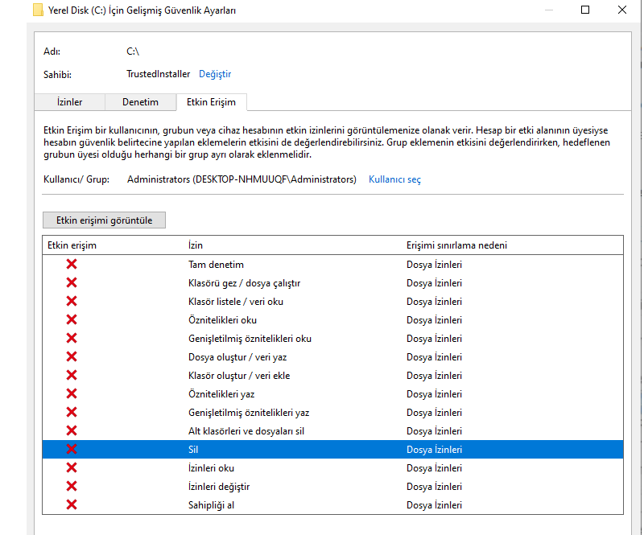The height and width of the screenshot is (535, 644).
Task: Click the red X icon beside Öznitelikleri yaz
Action: coord(72,393)
